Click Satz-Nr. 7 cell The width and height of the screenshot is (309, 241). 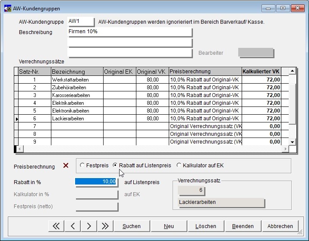[35, 126]
